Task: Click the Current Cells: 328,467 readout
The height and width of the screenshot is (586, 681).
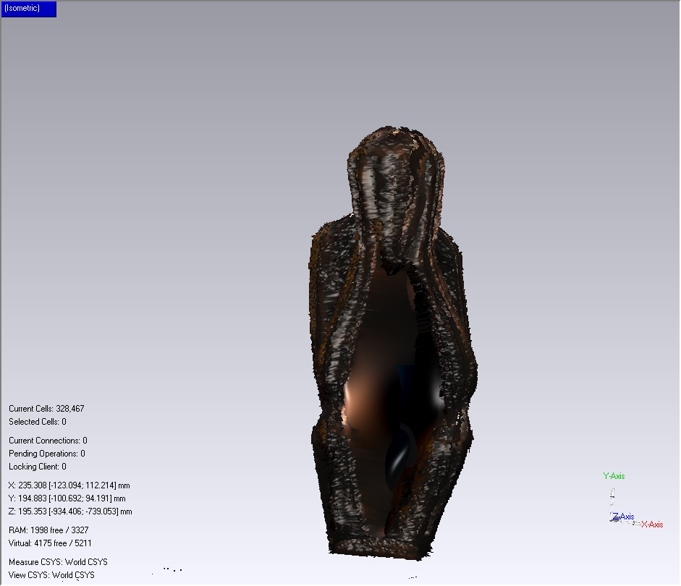Action: 46,409
